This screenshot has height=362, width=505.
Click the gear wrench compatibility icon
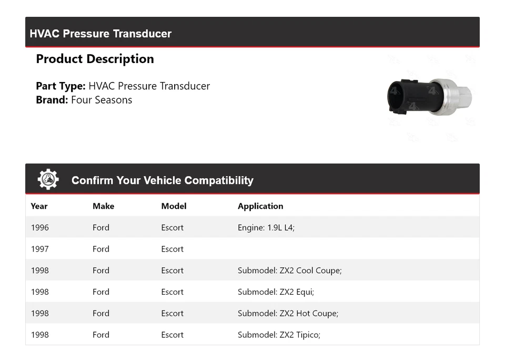click(48, 180)
